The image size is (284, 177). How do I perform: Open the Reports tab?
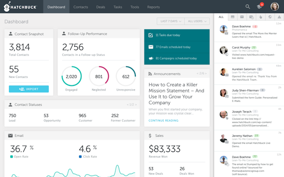click(x=153, y=7)
